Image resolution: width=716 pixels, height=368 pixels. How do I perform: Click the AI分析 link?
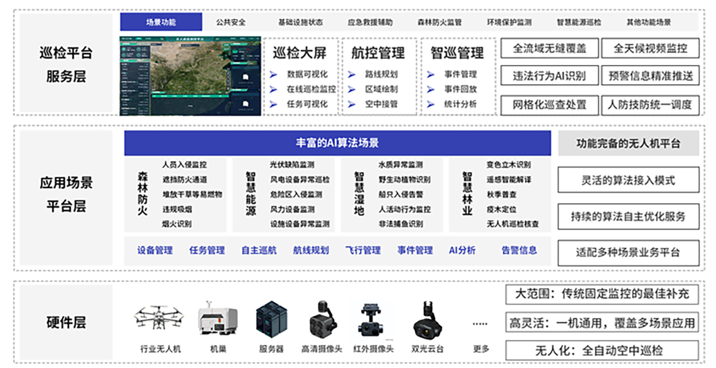(463, 250)
